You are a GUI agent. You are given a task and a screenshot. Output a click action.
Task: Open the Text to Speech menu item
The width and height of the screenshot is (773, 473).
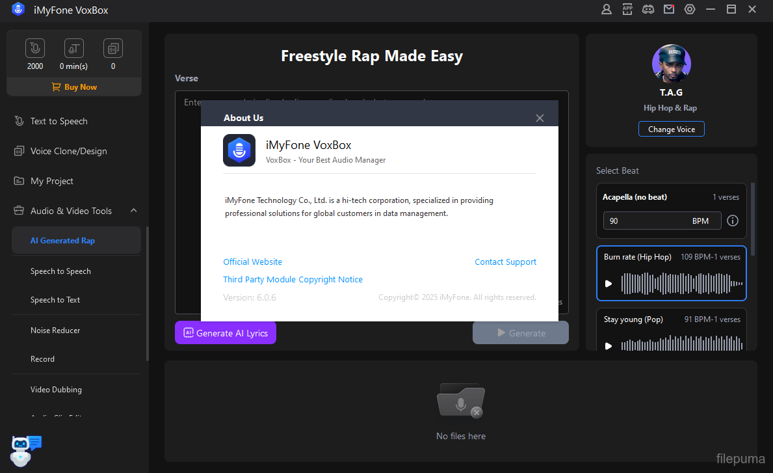tap(59, 121)
